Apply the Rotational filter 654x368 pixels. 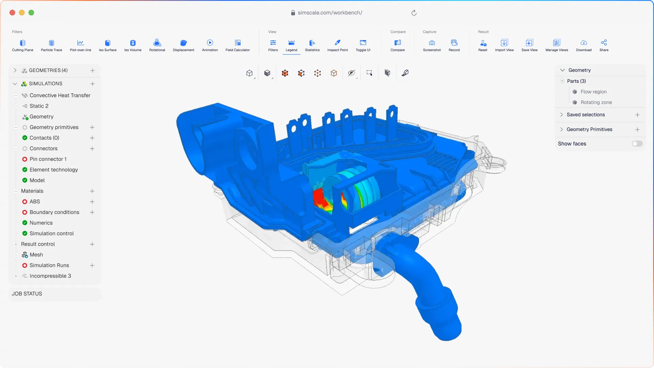tap(157, 45)
